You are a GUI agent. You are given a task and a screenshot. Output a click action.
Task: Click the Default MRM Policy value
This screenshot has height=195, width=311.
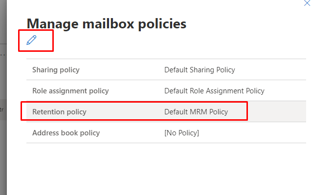[x=196, y=112]
